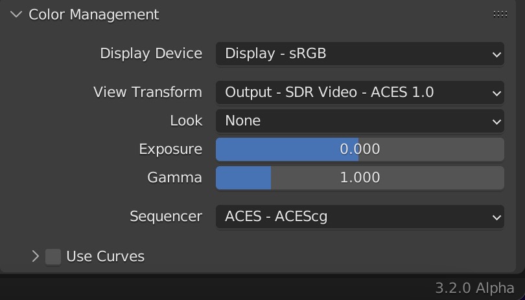This screenshot has width=525, height=300.
Task: Open the View Transform dropdown
Action: (x=360, y=92)
